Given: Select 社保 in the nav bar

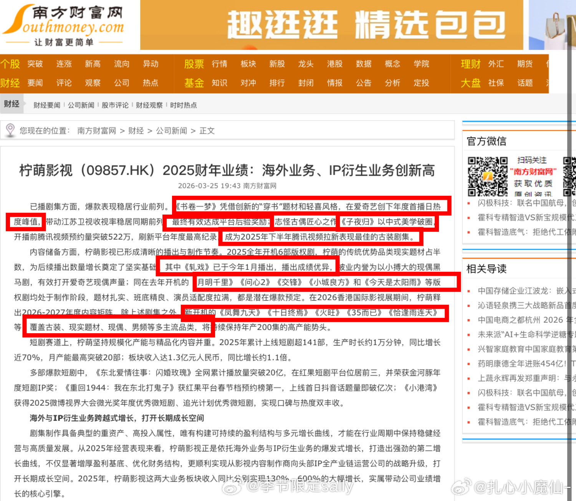Looking at the screenshot, I should pyautogui.click(x=496, y=83).
